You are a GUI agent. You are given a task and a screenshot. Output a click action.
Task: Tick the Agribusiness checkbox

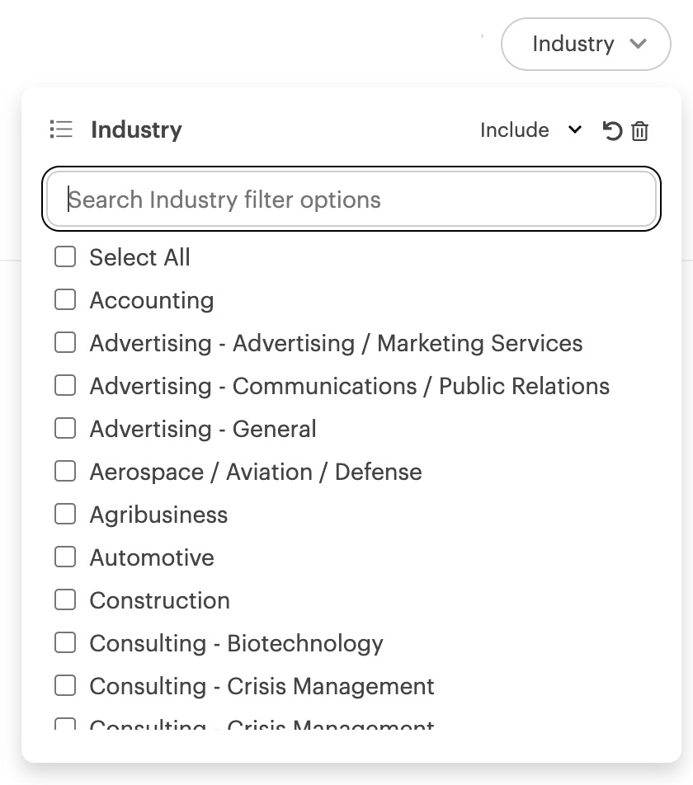click(65, 515)
